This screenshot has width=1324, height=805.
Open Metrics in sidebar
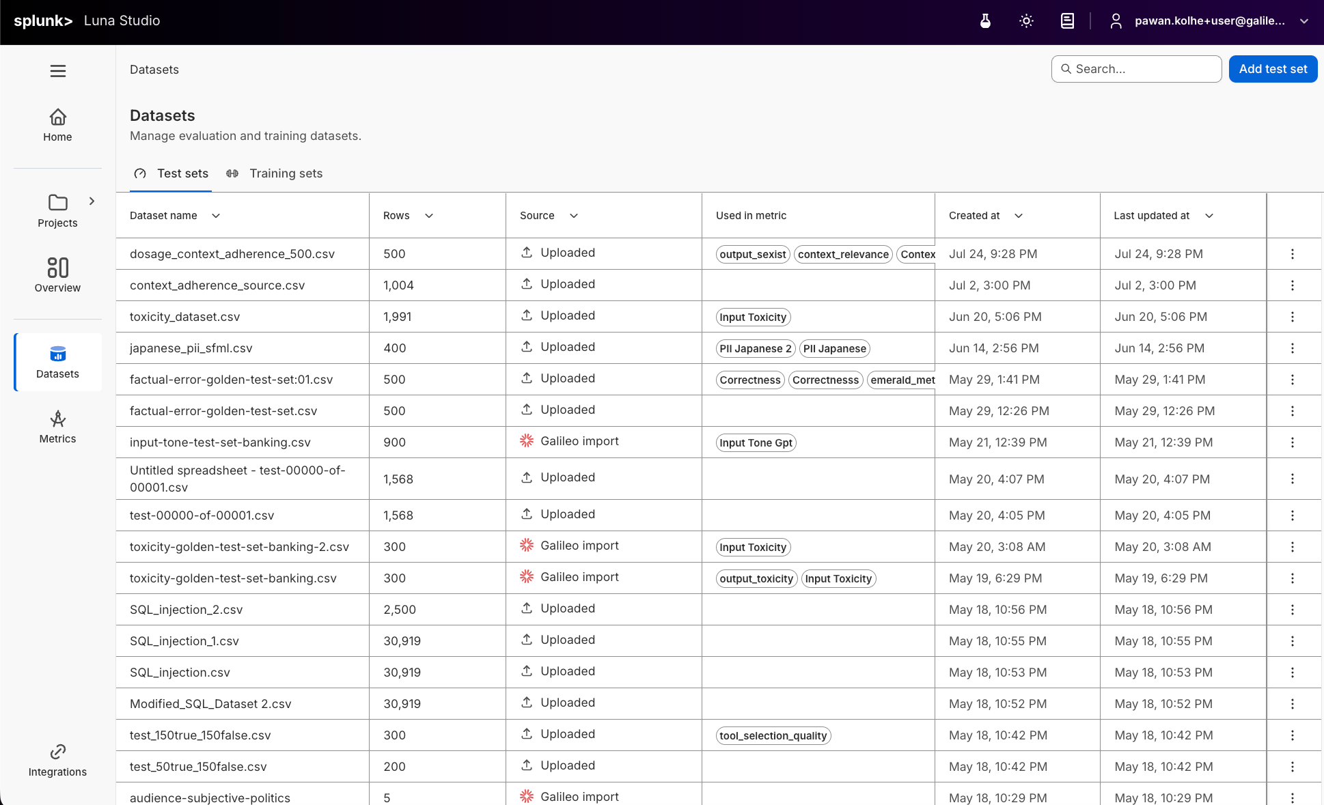[x=57, y=427]
